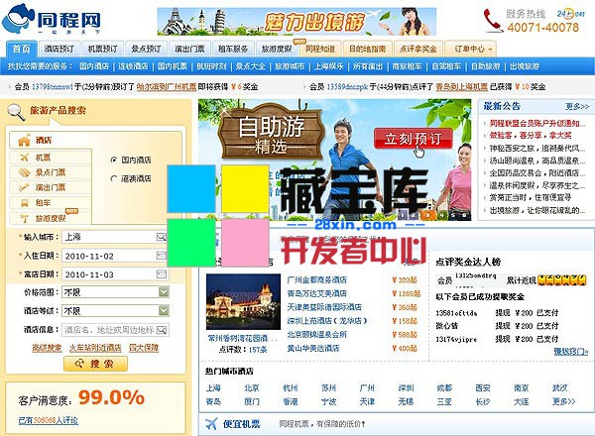Image resolution: width=595 pixels, height=436 pixels.
Task: Open calendar icon for 离店日期
Action: (x=162, y=274)
